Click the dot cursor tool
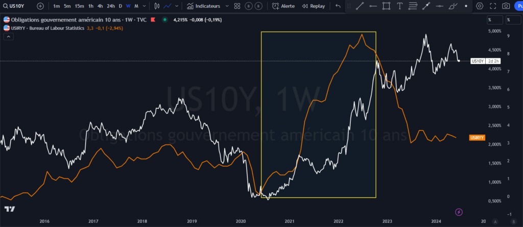The height and width of the screenshot is (227, 523). [466, 6]
